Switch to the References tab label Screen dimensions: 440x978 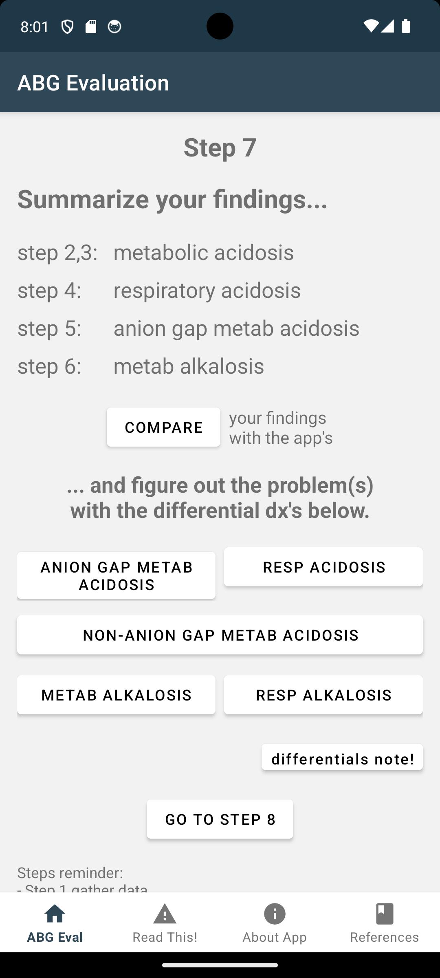coord(385,937)
